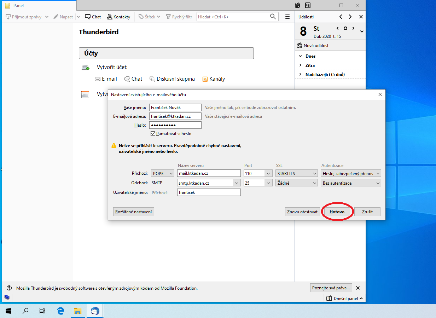Click the E-mail create account link
The width and height of the screenshot is (436, 318).
106,79
